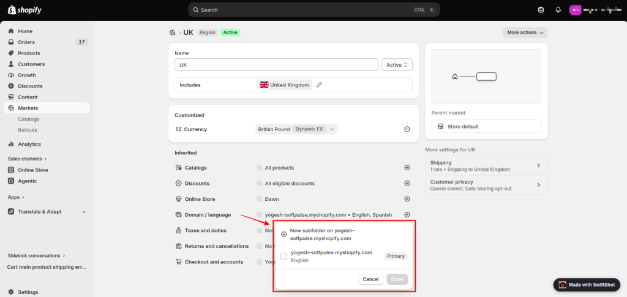Viewport: 627px width, 297px height.
Task: Click Store default parent market
Action: [486, 126]
